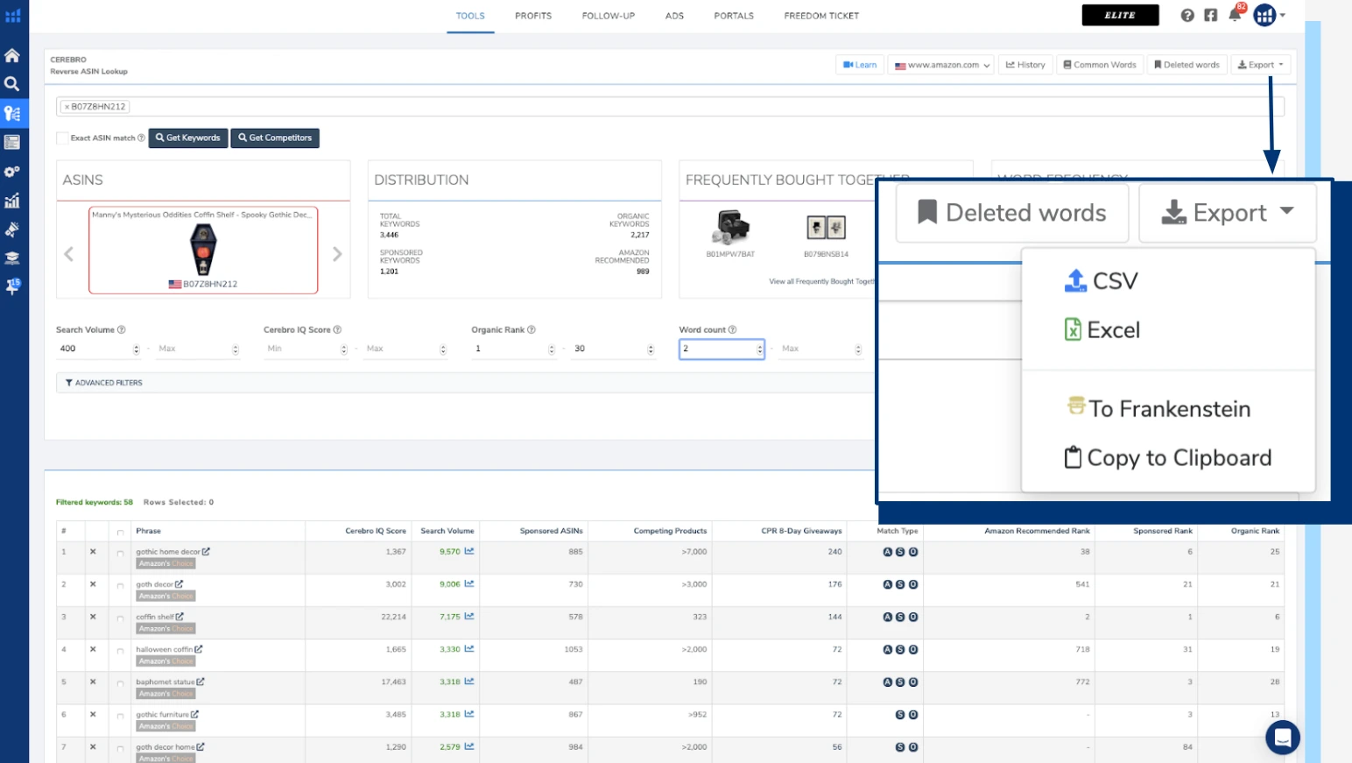
Task: Click search volume chart icon for goth decor
Action: [469, 584]
